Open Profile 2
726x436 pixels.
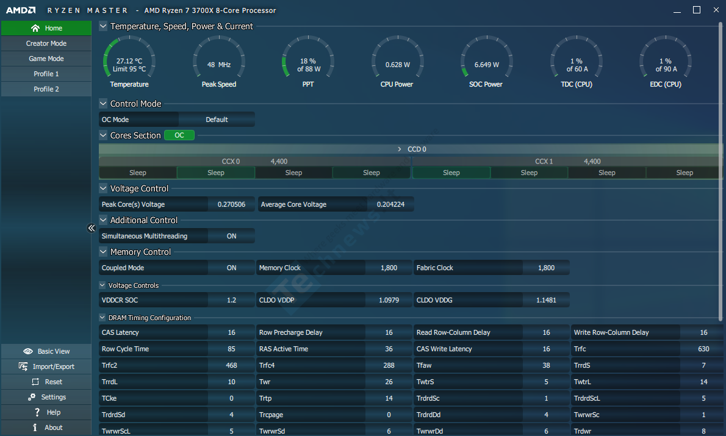click(46, 89)
